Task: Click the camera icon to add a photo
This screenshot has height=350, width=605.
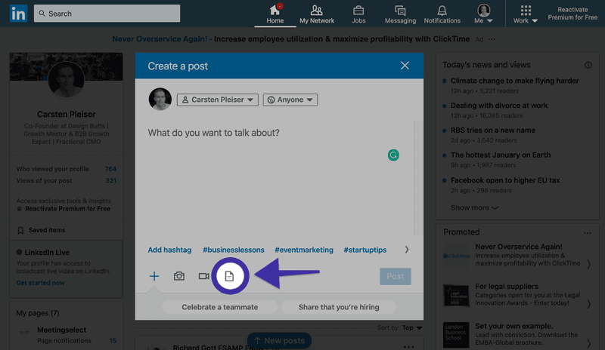Action: (x=179, y=276)
